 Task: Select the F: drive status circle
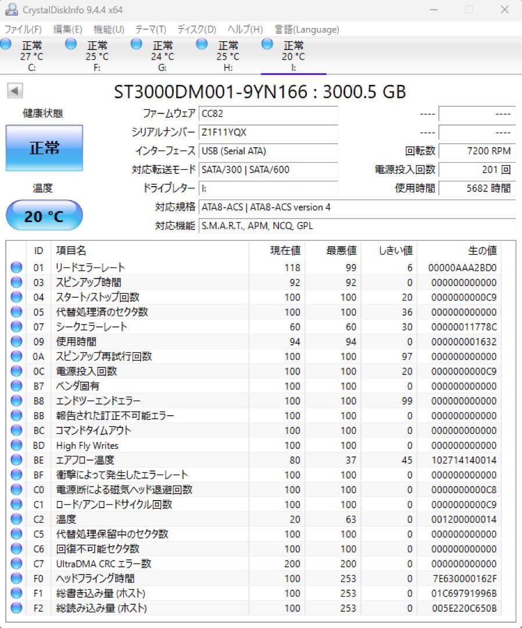(71, 44)
